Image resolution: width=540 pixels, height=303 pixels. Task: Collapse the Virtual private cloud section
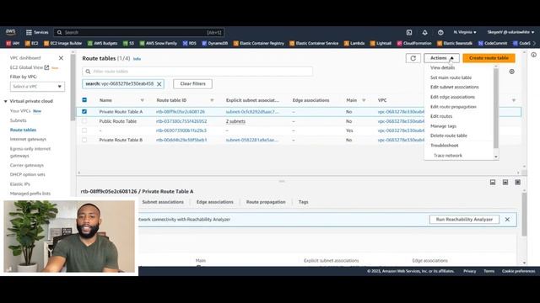click(x=6, y=101)
